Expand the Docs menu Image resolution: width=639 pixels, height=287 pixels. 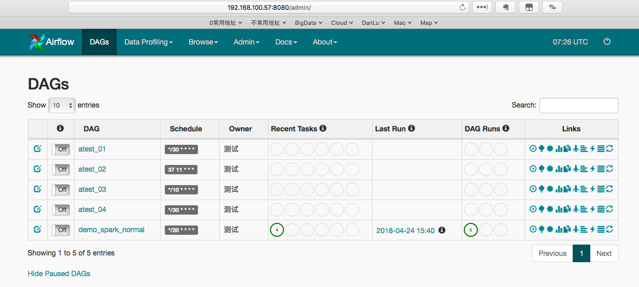[286, 42]
